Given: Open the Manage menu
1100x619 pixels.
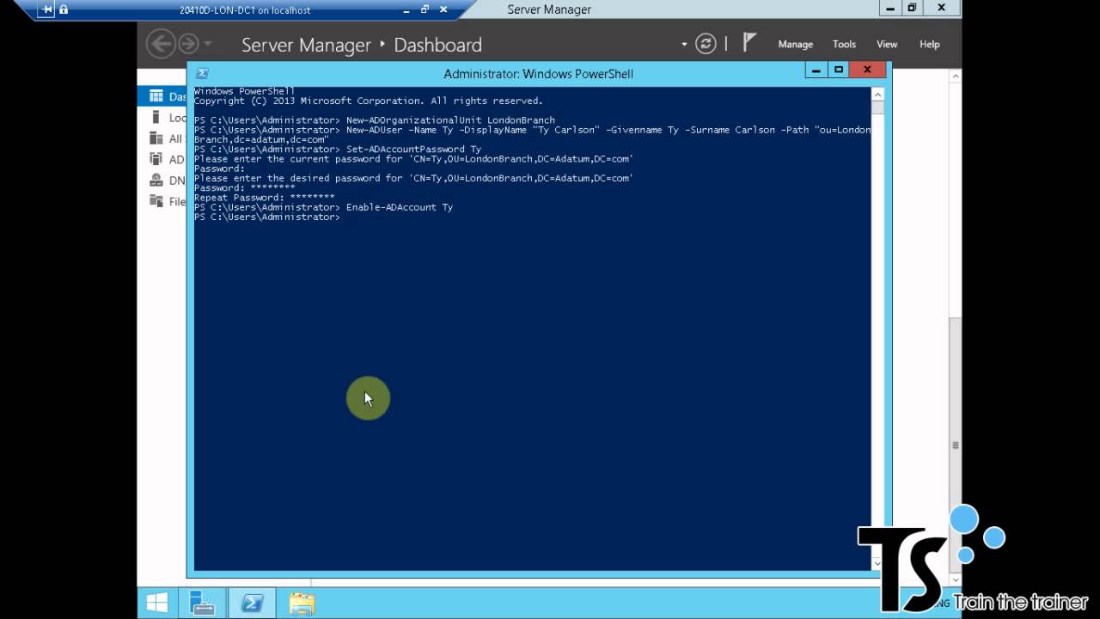Looking at the screenshot, I should (795, 44).
